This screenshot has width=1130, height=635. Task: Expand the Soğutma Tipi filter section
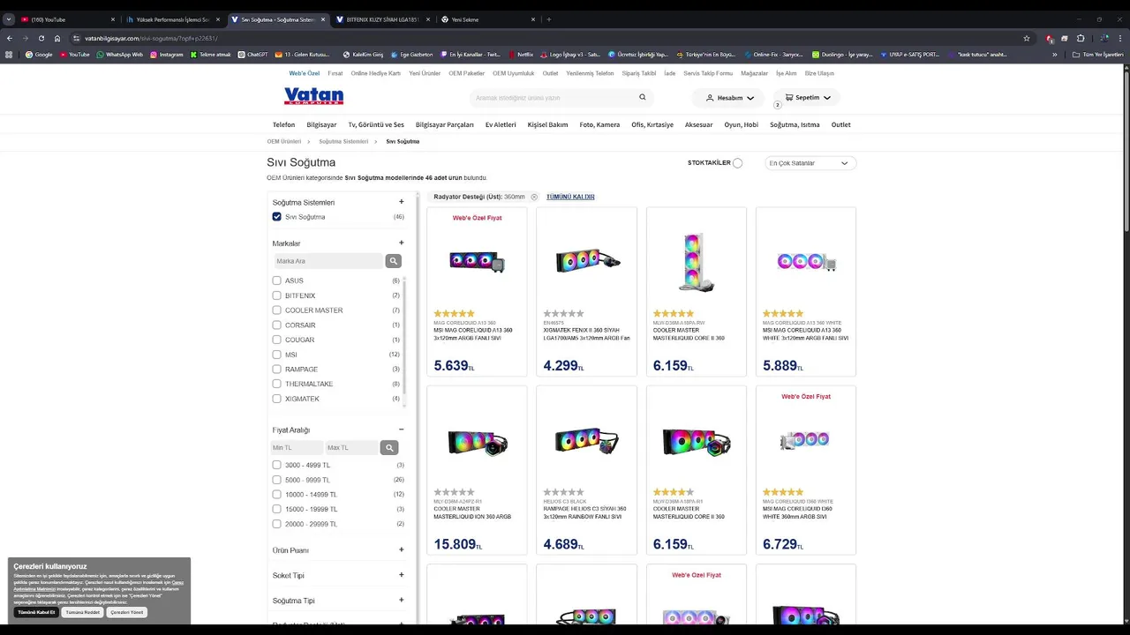[401, 600]
